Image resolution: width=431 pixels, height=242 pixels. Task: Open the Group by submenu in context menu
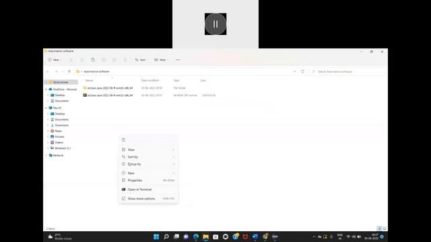148,164
